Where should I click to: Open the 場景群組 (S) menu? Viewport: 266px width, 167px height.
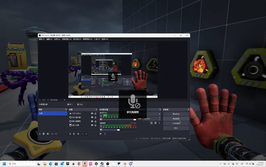[x=87, y=39]
